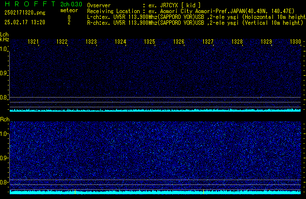Click the 1.0 kHz label on Rch axis

pos(3,134)
